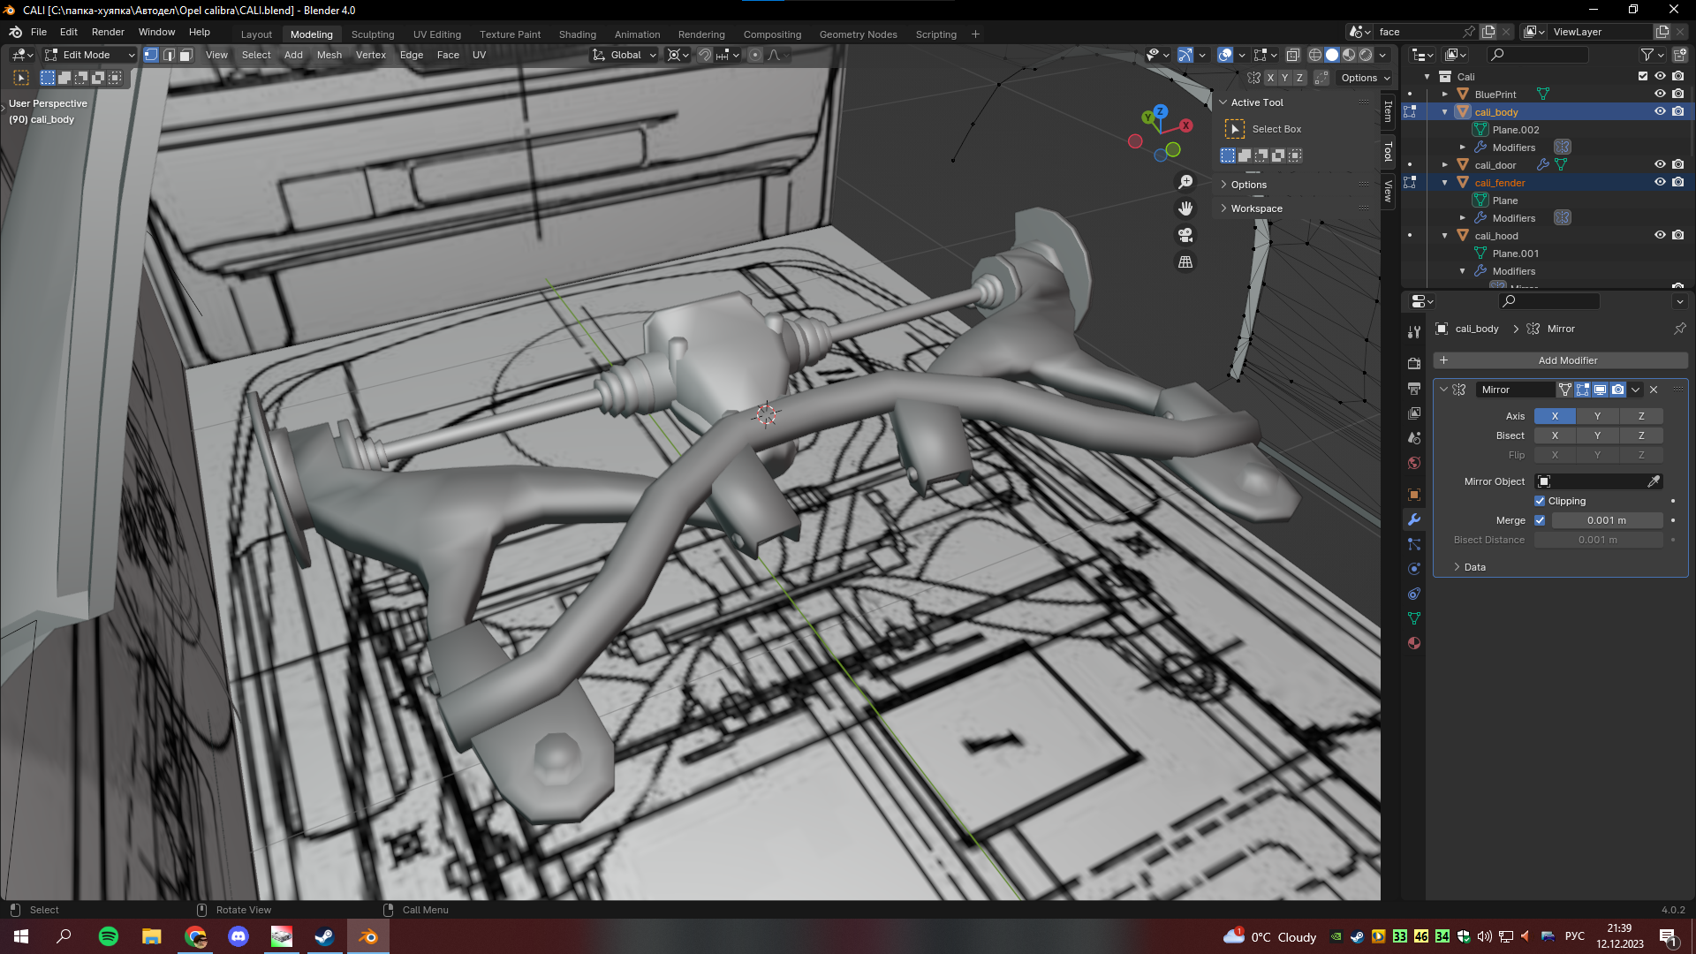Open the Material properties tab
This screenshot has width=1696, height=954.
[x=1414, y=643]
